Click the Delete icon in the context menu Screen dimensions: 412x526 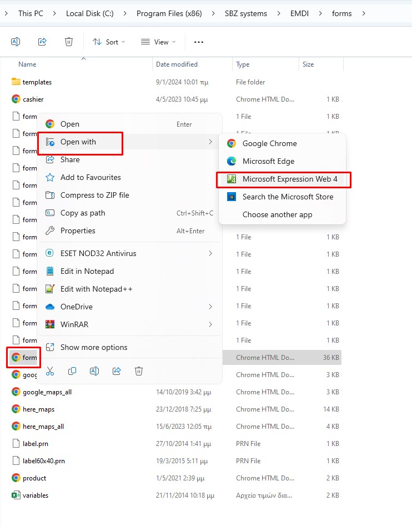[139, 371]
